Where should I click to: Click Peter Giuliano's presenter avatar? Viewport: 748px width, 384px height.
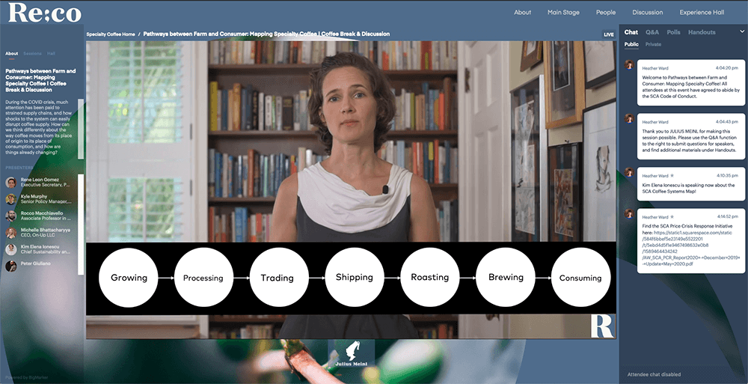click(x=11, y=266)
